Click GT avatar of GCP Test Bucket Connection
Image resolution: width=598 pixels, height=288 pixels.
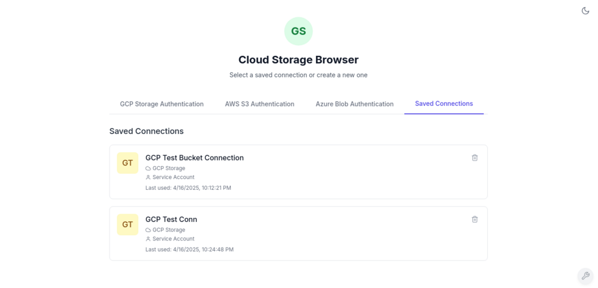127,163
